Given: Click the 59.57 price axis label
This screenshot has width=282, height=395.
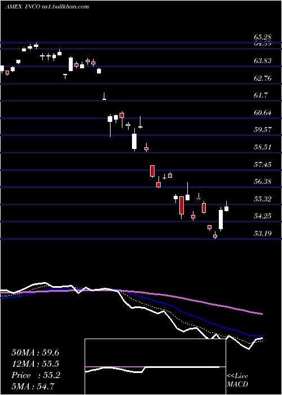Looking at the screenshot, I should pyautogui.click(x=263, y=130).
